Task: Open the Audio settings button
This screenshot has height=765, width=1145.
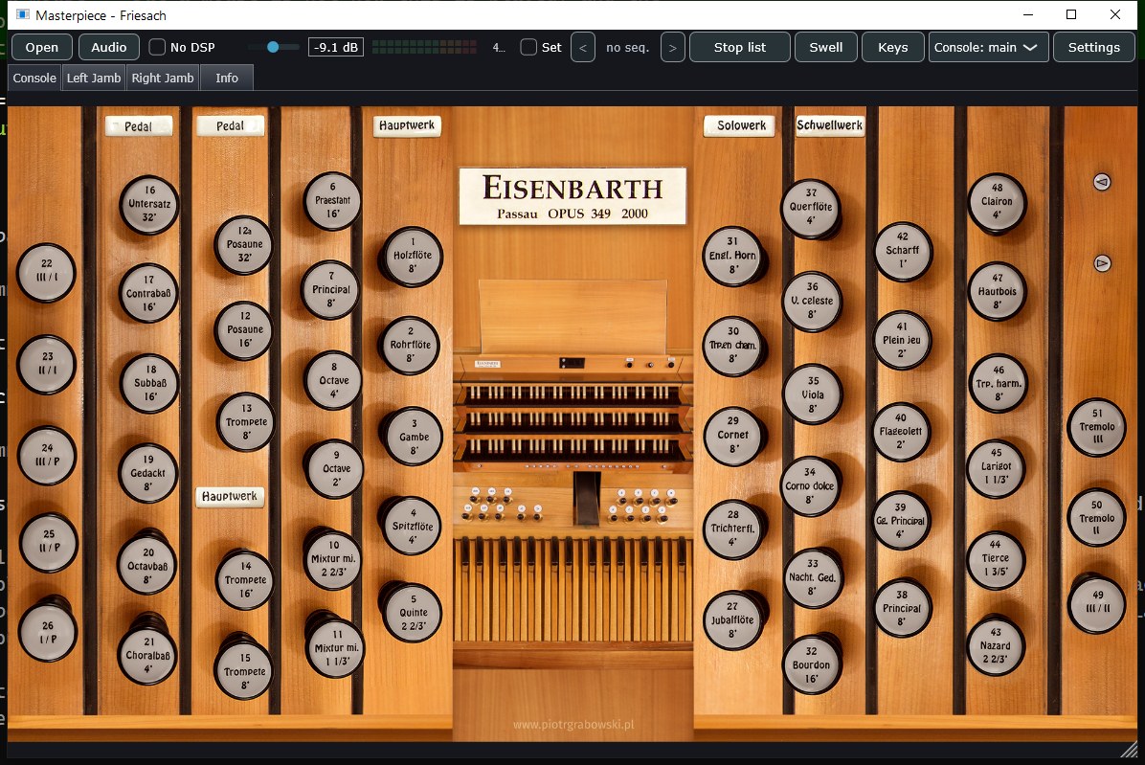Action: (x=109, y=47)
